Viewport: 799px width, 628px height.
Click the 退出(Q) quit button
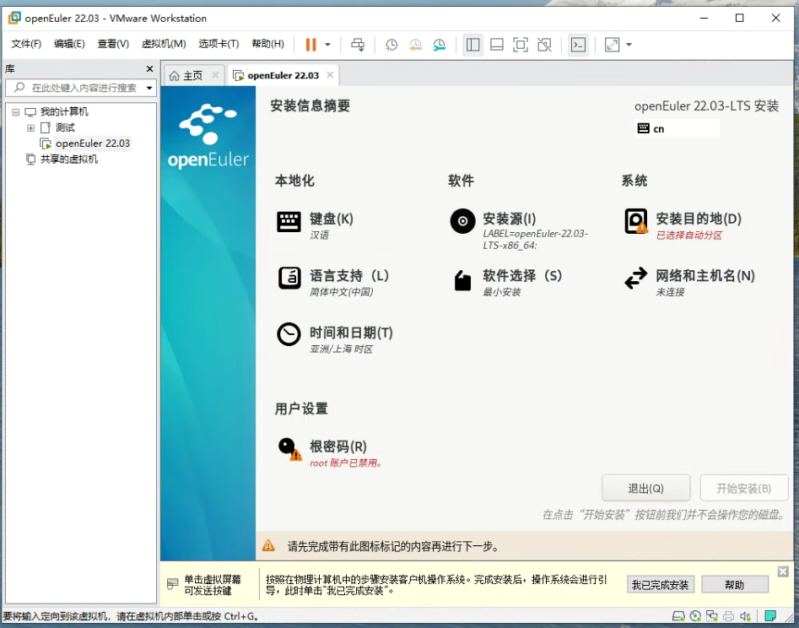coord(646,489)
